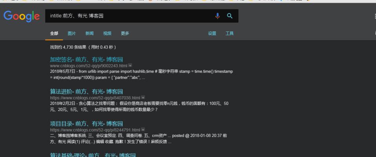
Task: Switch to the 新闻 tab
Action: [89, 33]
